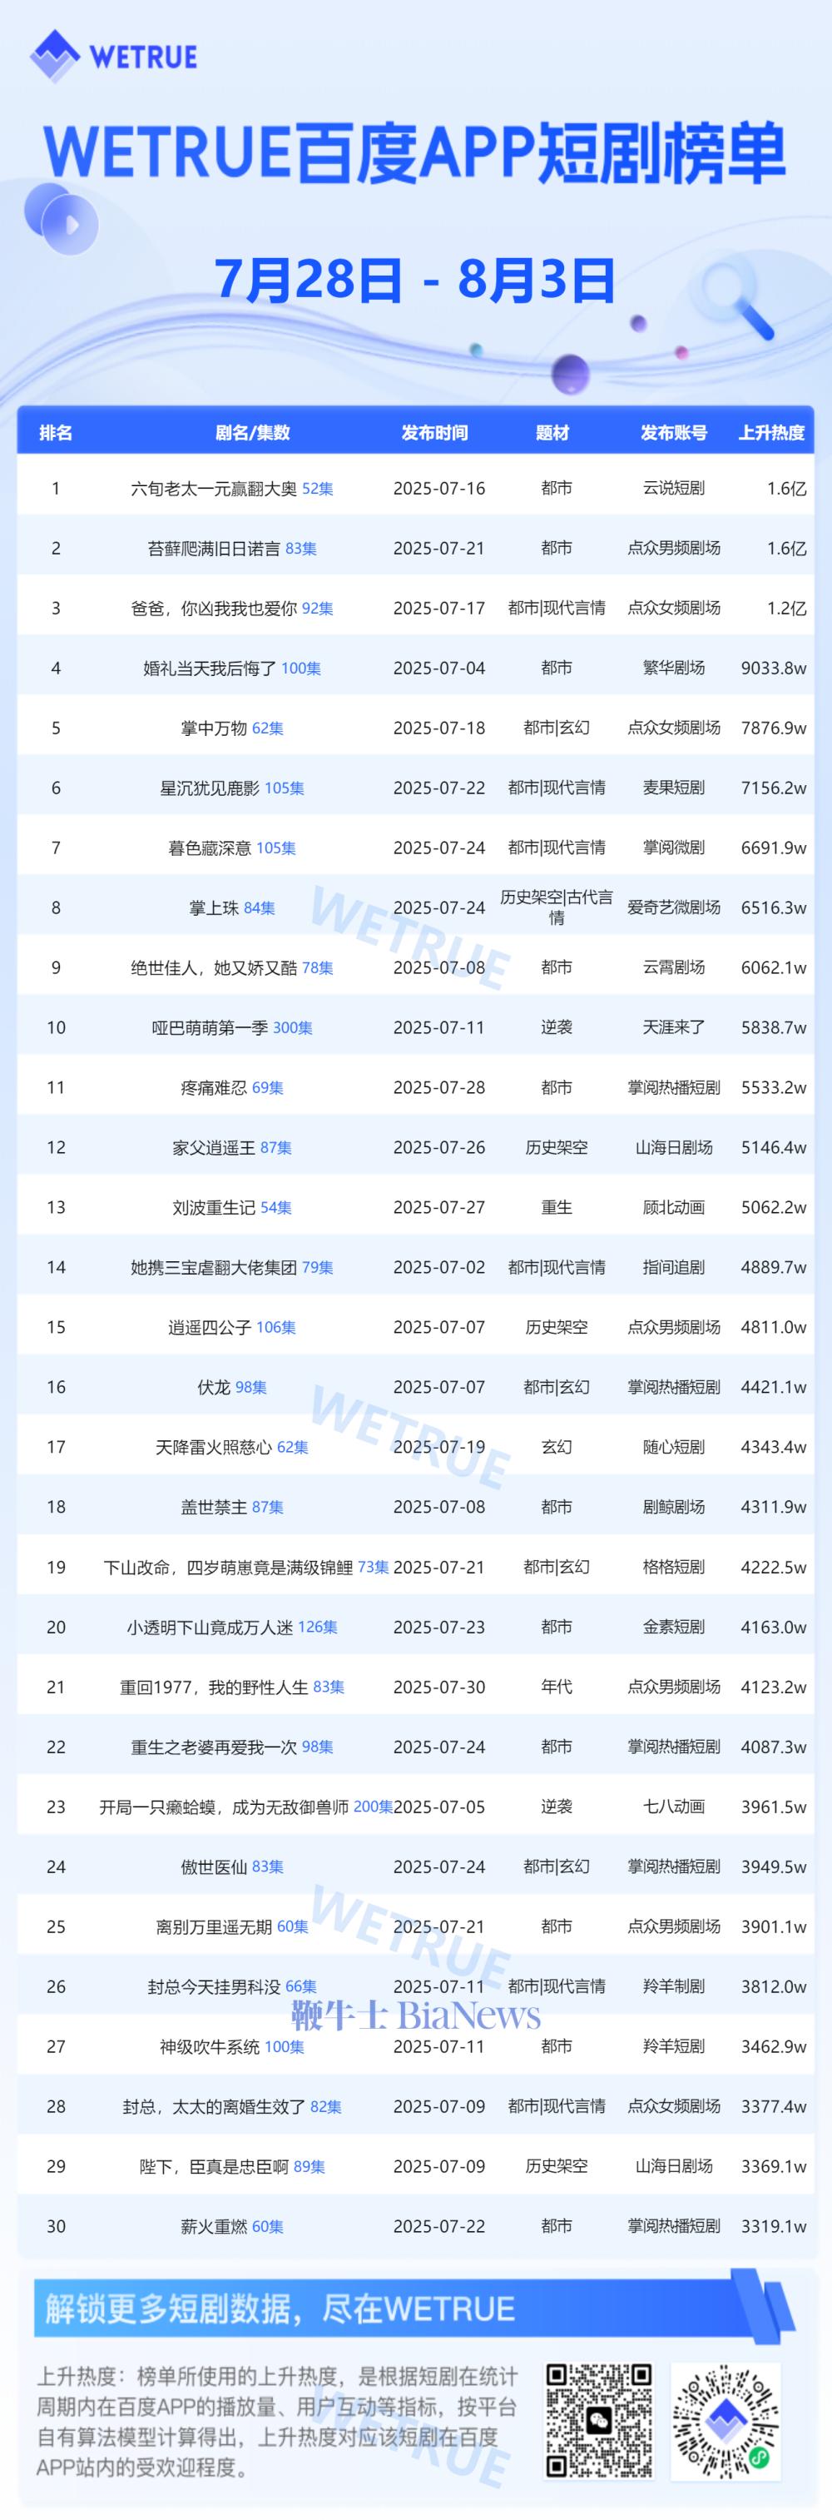
Task: Select the drama 陛下,臣真是忠臣啊
Action: click(x=214, y=2167)
